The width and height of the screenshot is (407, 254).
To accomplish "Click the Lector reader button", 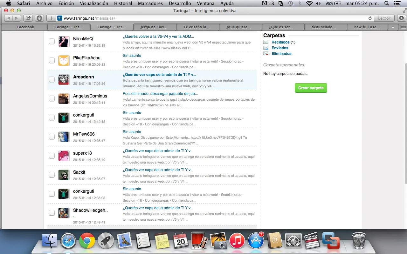I will tap(384, 18).
